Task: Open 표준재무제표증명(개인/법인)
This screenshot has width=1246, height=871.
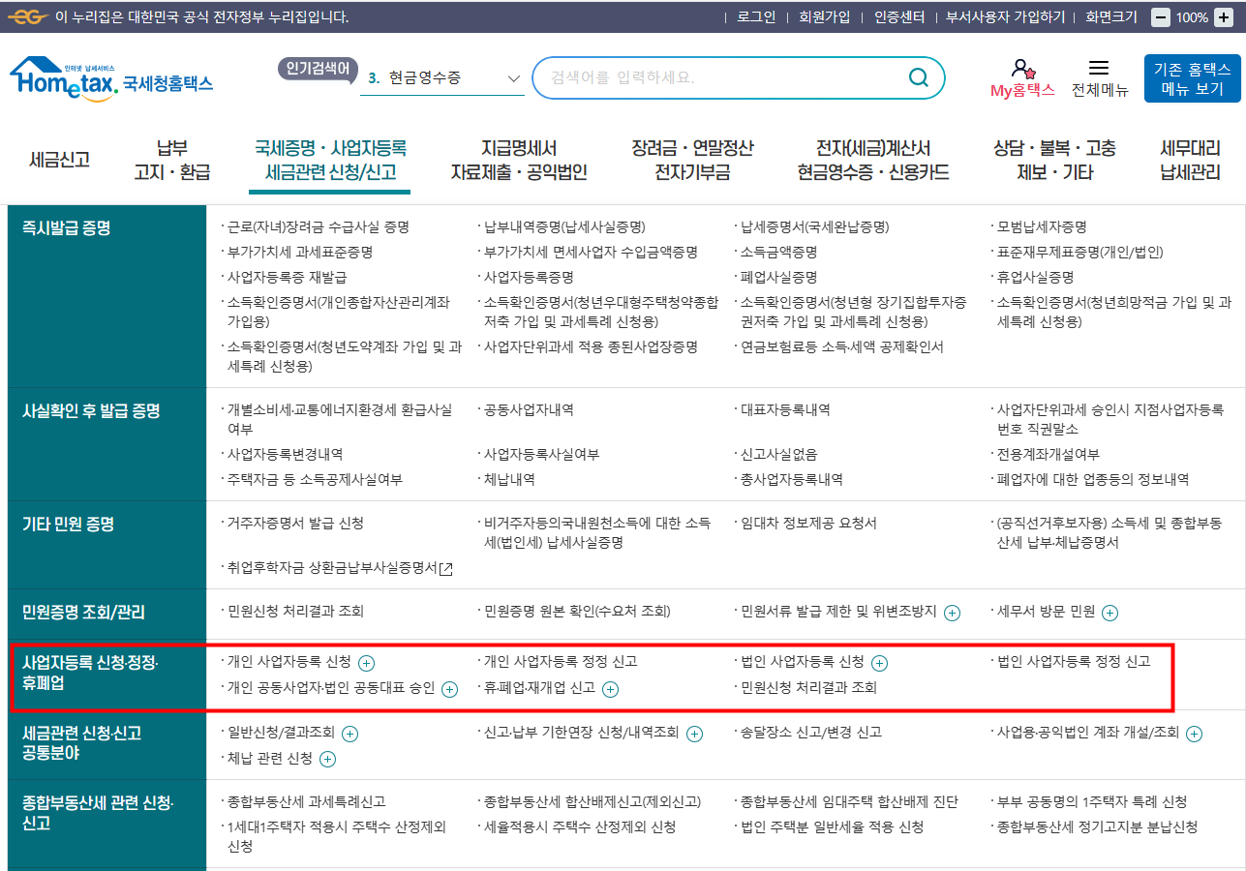Action: 1080,253
